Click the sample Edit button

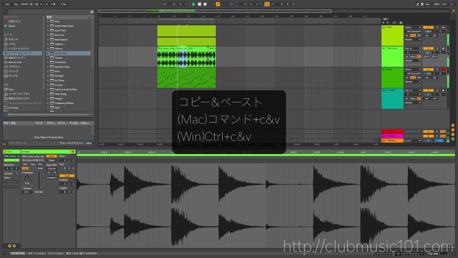[25, 164]
